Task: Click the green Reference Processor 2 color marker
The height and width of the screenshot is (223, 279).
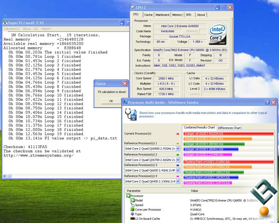Action: pyautogui.click(x=178, y=155)
